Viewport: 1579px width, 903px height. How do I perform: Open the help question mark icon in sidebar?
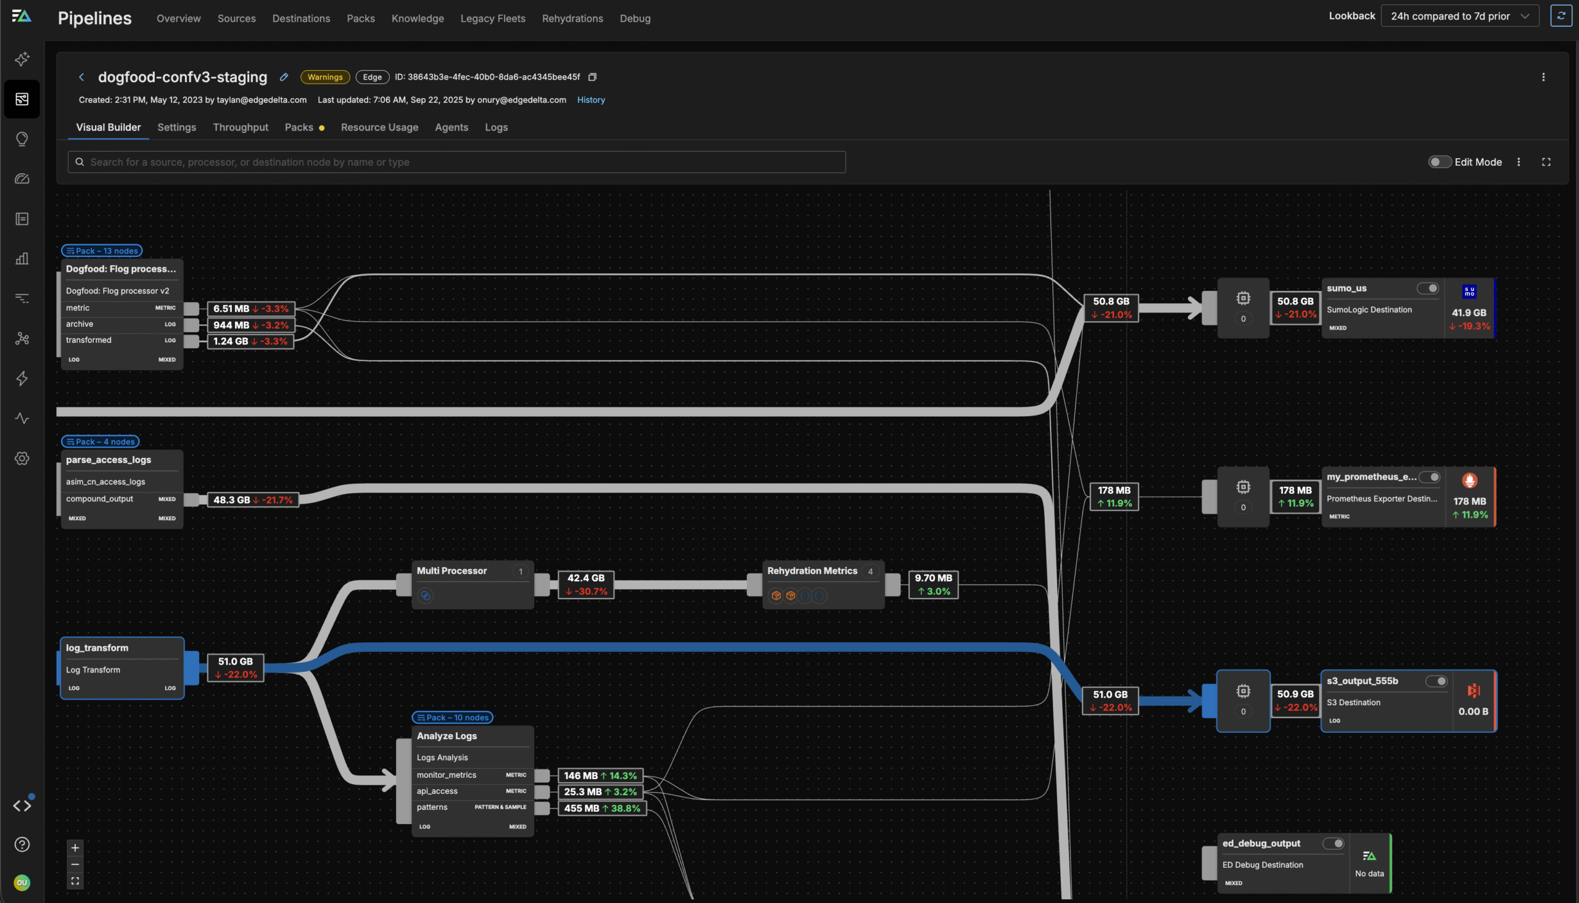(22, 844)
